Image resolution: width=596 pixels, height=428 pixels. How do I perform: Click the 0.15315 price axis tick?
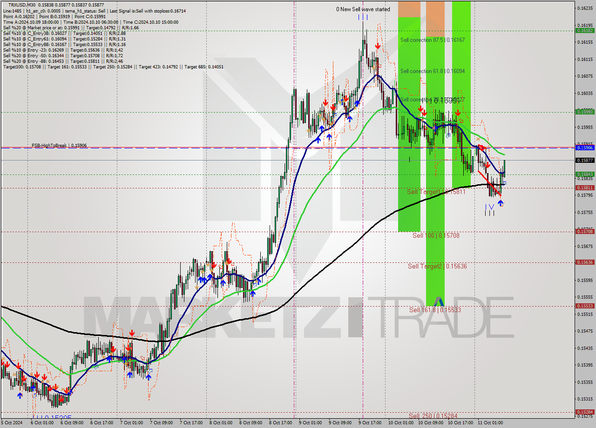(x=585, y=399)
